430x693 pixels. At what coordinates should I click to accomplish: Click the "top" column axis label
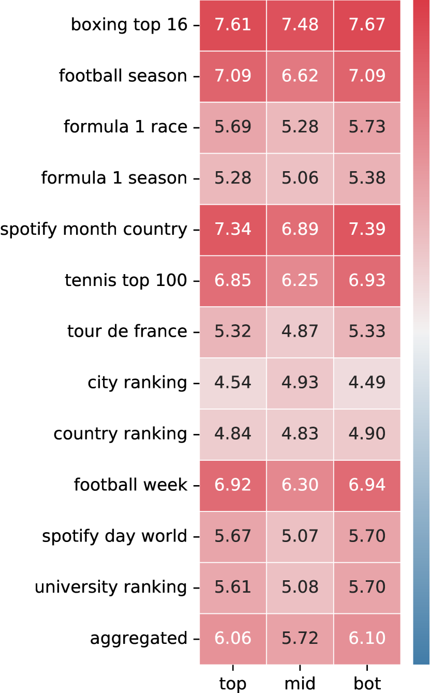tap(233, 684)
